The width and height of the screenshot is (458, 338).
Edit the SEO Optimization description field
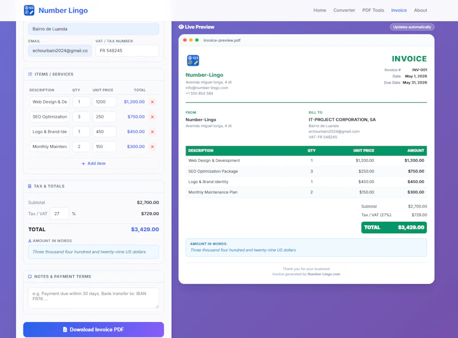click(x=49, y=117)
